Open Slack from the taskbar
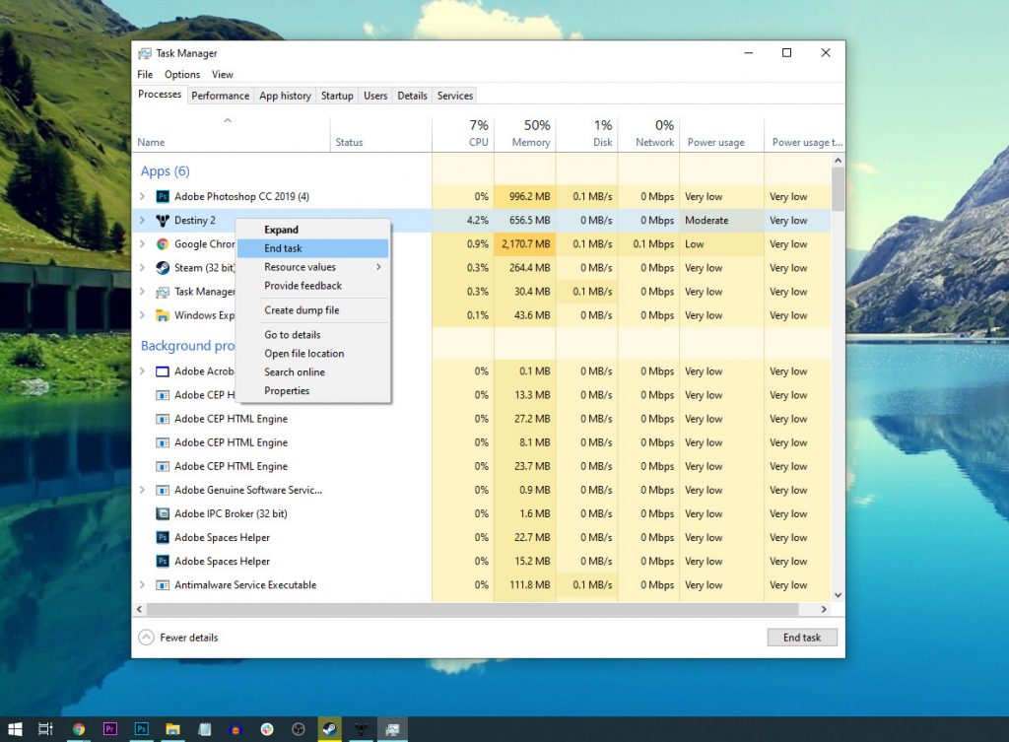1009x742 pixels. point(267,729)
